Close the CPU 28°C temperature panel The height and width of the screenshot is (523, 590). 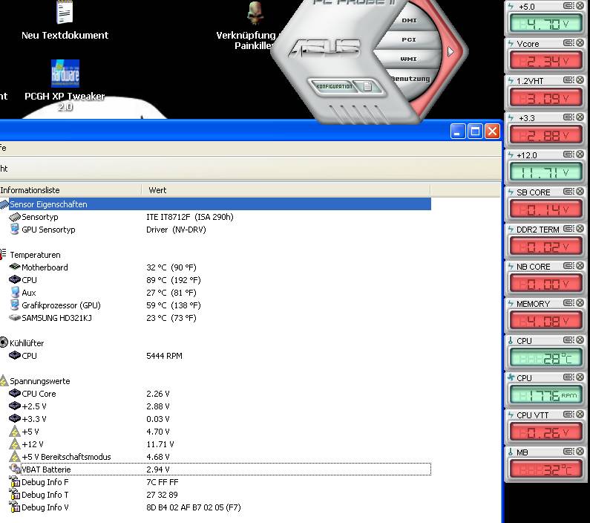pyautogui.click(x=580, y=340)
